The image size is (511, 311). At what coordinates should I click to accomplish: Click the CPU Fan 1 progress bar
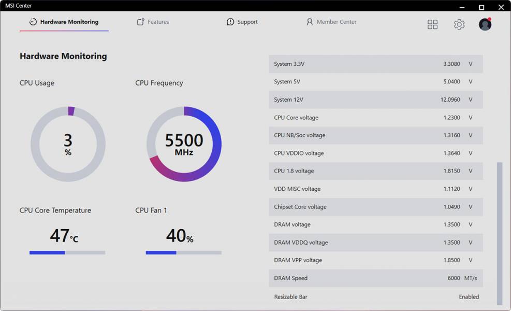tap(183, 252)
